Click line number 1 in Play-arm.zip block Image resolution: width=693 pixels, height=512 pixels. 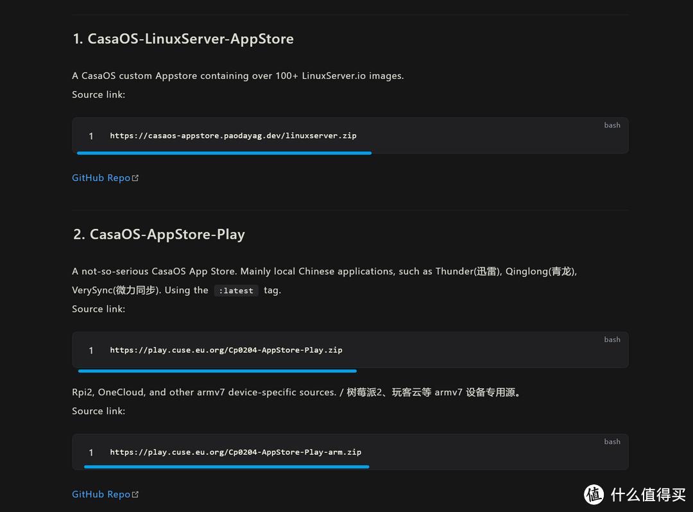pyautogui.click(x=91, y=452)
